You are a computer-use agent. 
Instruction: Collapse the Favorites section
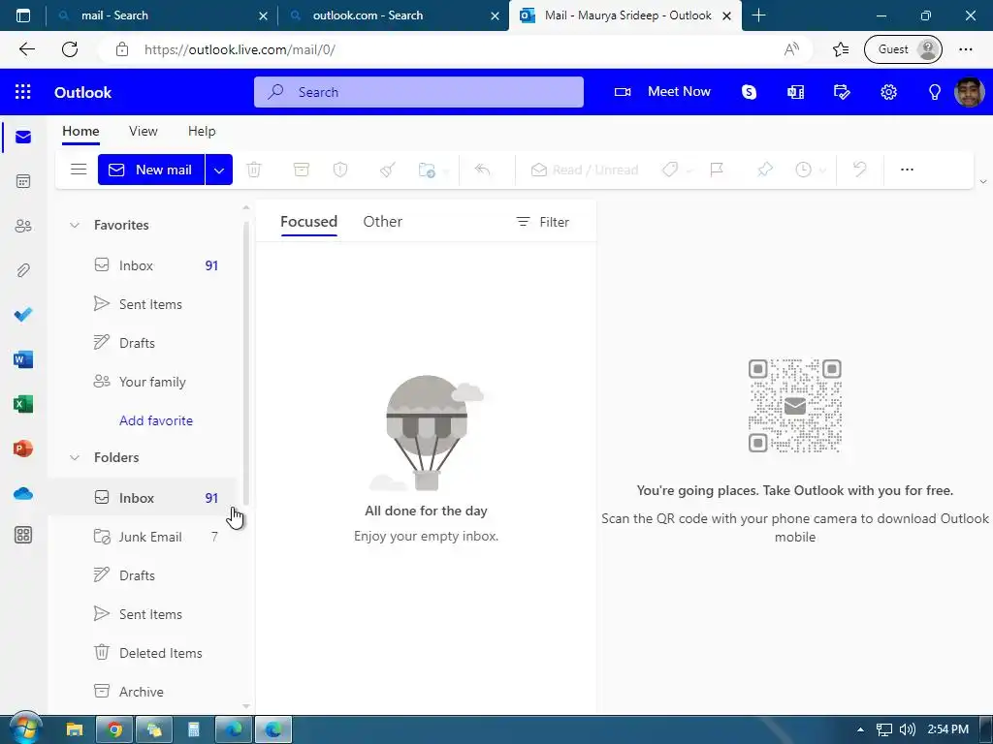click(x=75, y=225)
